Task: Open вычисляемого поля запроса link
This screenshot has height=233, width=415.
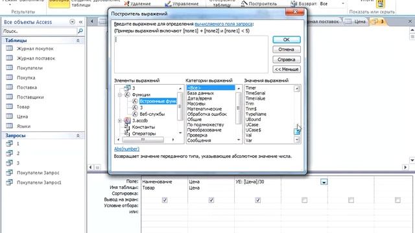Action: tap(223, 24)
